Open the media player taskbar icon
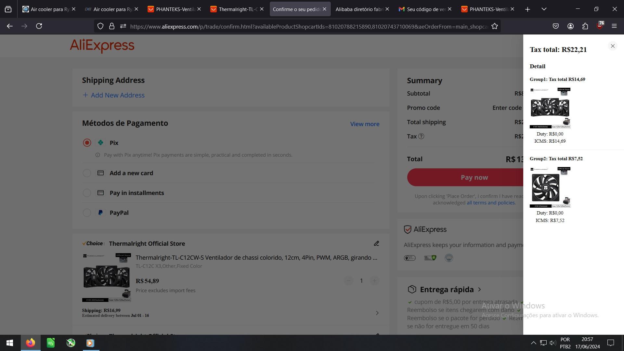Screen dimensions: 624x351 coord(90,343)
